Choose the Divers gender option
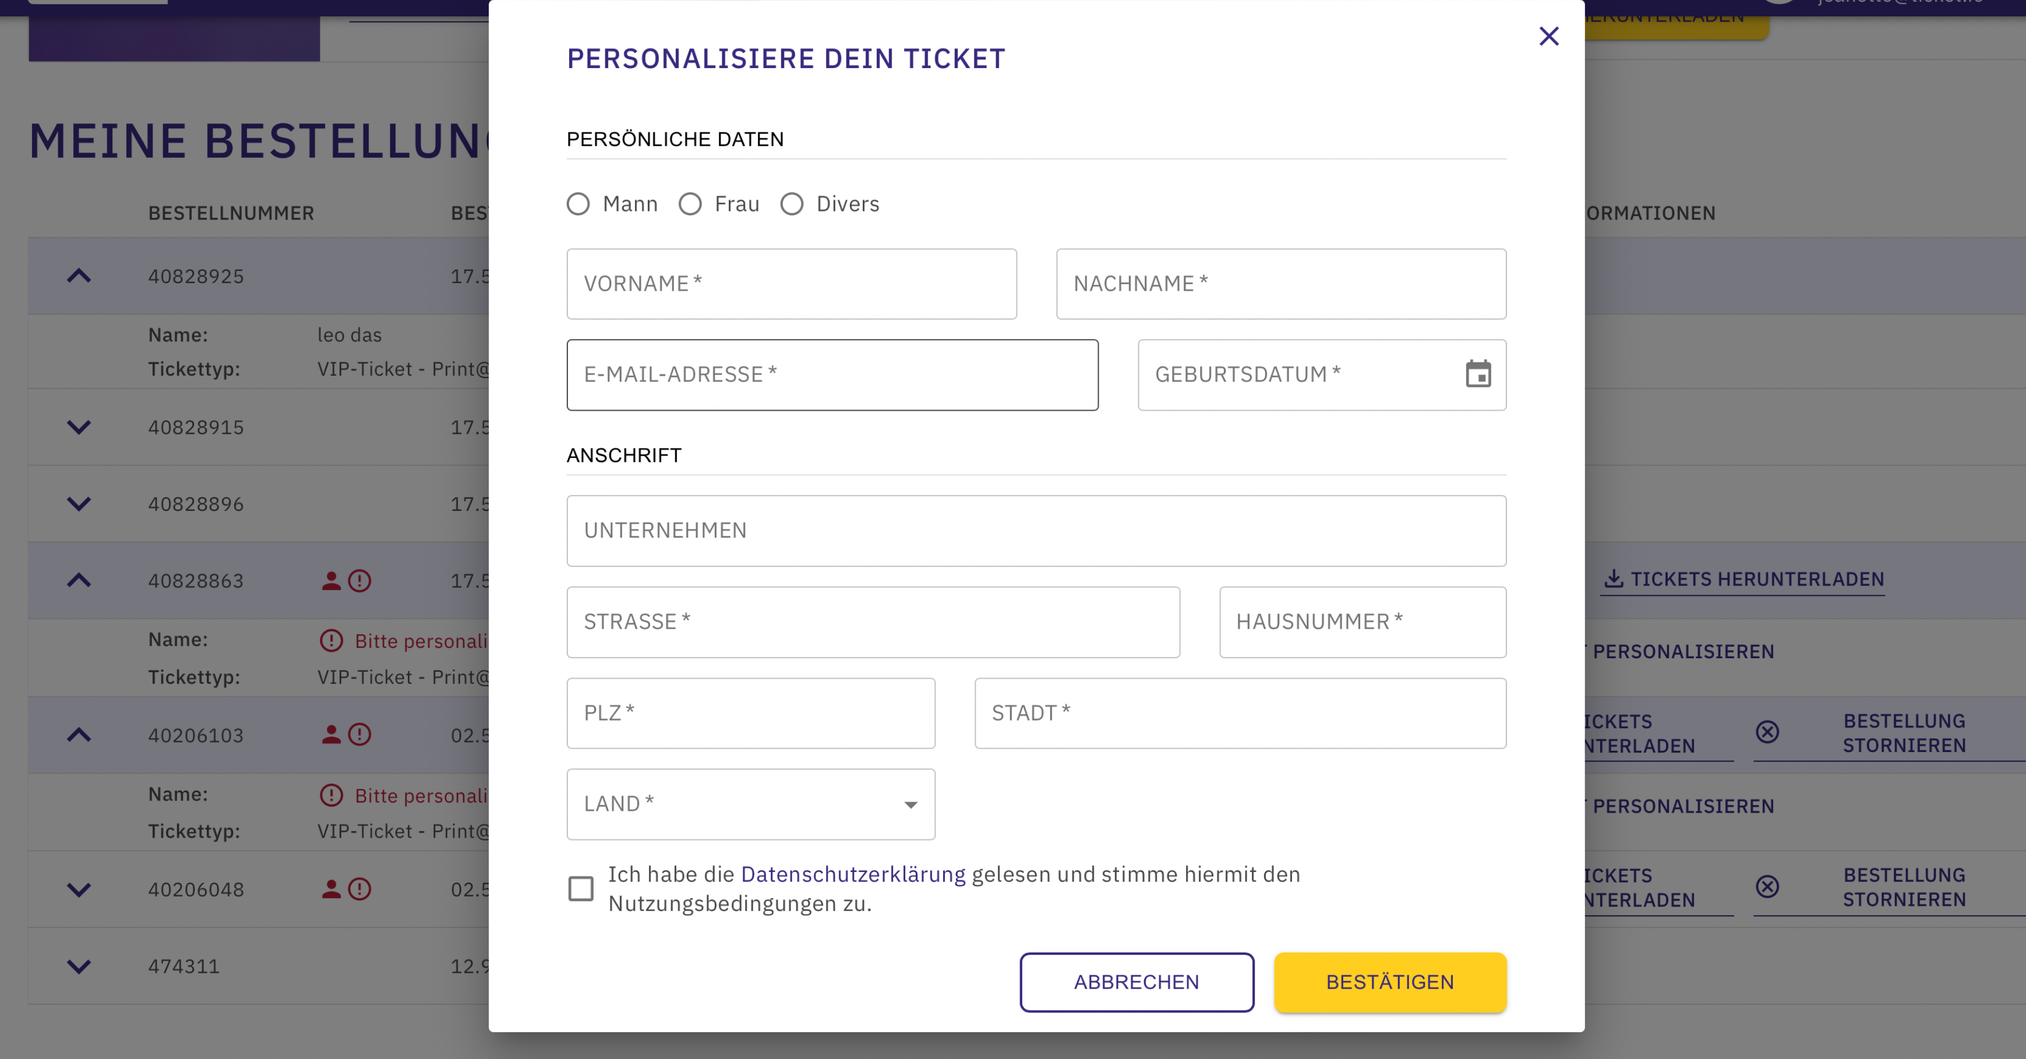The height and width of the screenshot is (1059, 2026). click(791, 204)
